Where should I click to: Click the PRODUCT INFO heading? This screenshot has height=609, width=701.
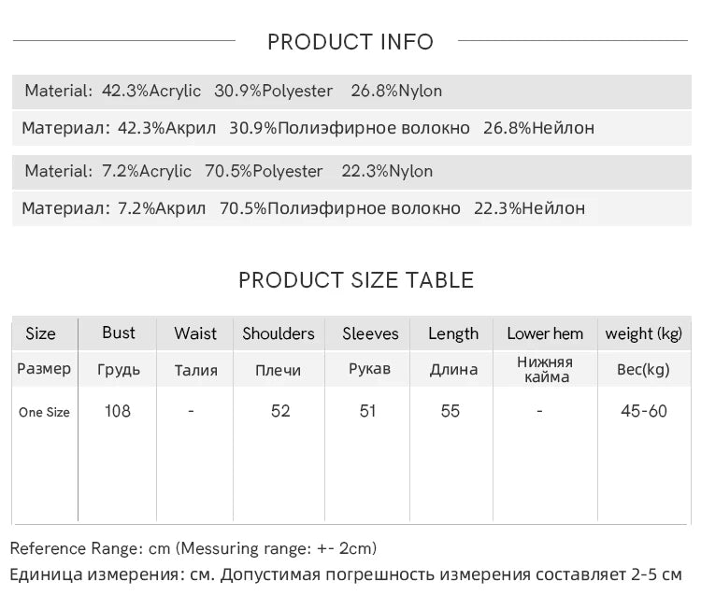pos(350,42)
